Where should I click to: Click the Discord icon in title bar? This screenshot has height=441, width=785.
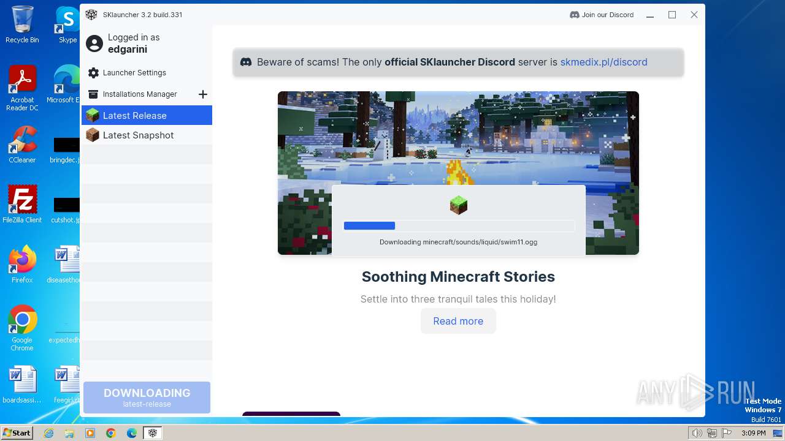pyautogui.click(x=575, y=15)
